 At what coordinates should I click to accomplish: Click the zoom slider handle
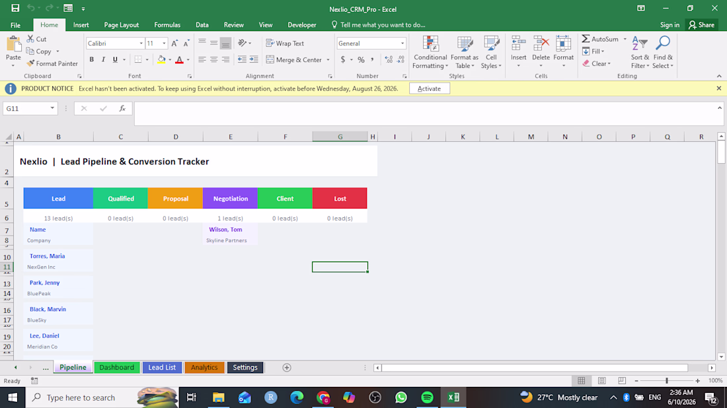[x=667, y=381]
